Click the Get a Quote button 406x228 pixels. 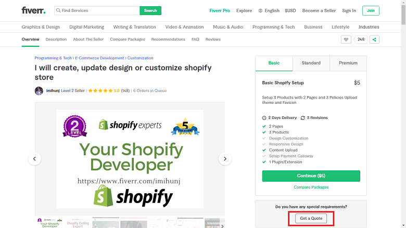coord(311,219)
